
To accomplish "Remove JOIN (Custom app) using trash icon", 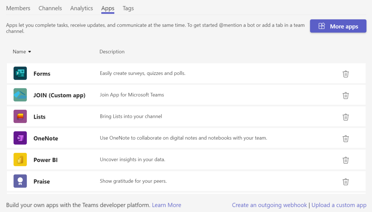I will (346, 95).
